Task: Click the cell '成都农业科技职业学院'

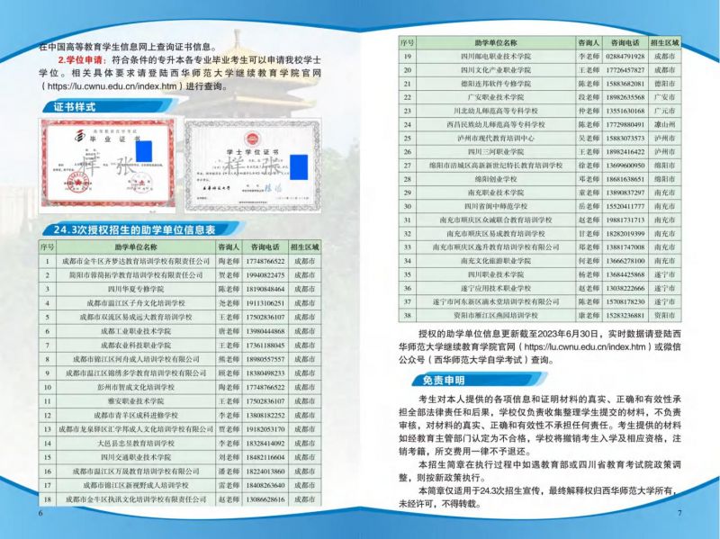Action: [x=136, y=346]
